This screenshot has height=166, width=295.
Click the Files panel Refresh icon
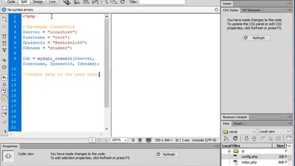click(x=235, y=138)
